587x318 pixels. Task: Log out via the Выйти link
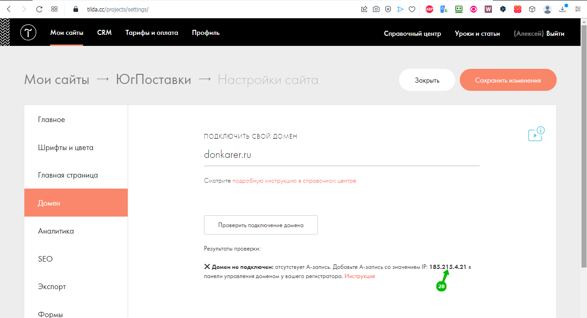[x=555, y=33]
